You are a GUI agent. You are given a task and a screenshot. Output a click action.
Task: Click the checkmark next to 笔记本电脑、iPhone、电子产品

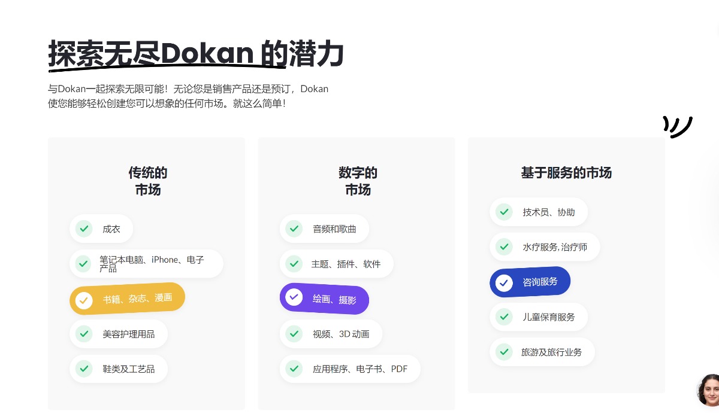click(x=83, y=263)
